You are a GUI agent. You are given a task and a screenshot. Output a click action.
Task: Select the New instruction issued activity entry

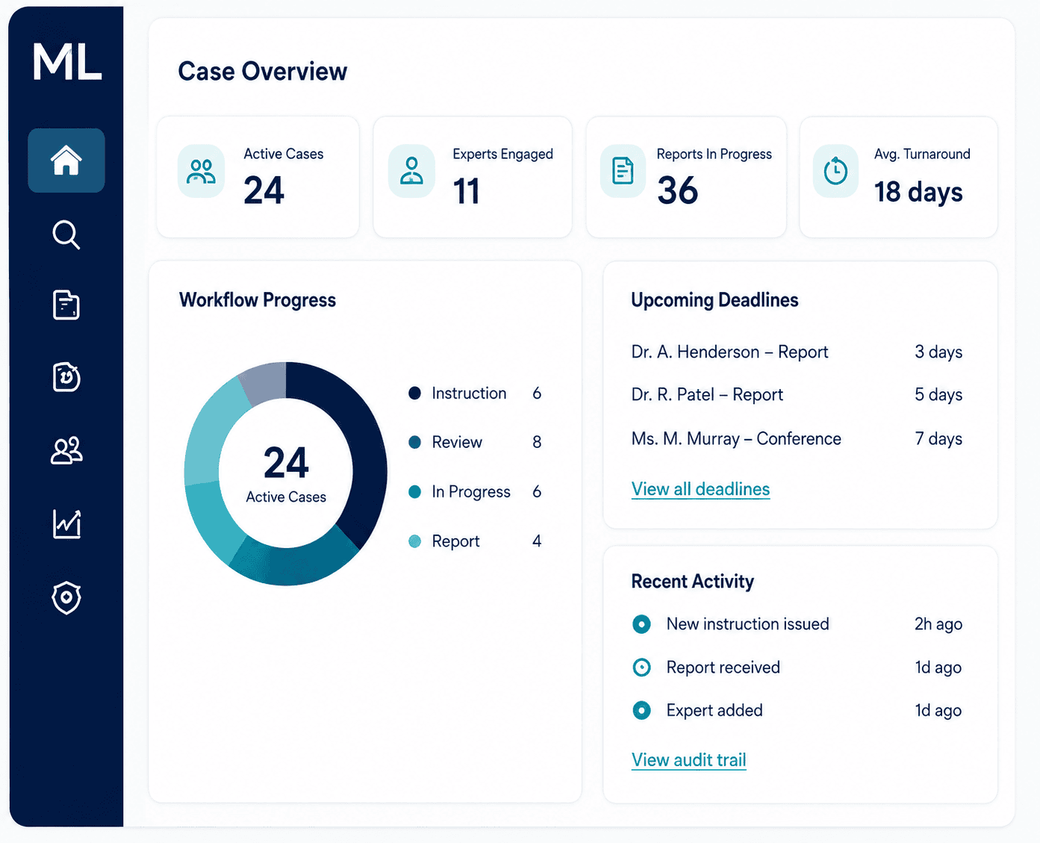coord(797,624)
